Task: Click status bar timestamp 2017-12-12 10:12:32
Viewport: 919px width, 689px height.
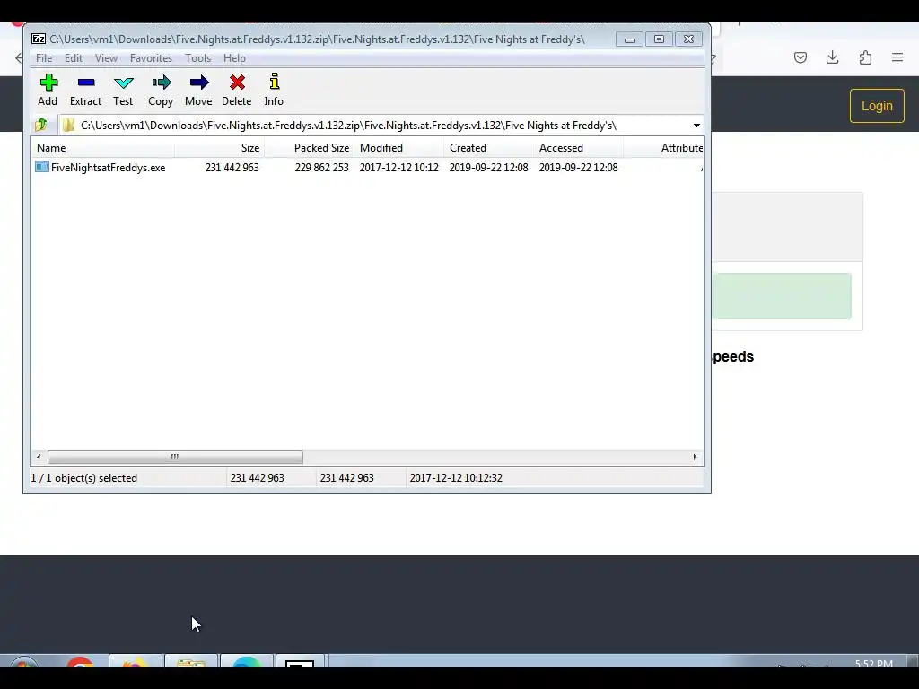Action: tap(456, 478)
